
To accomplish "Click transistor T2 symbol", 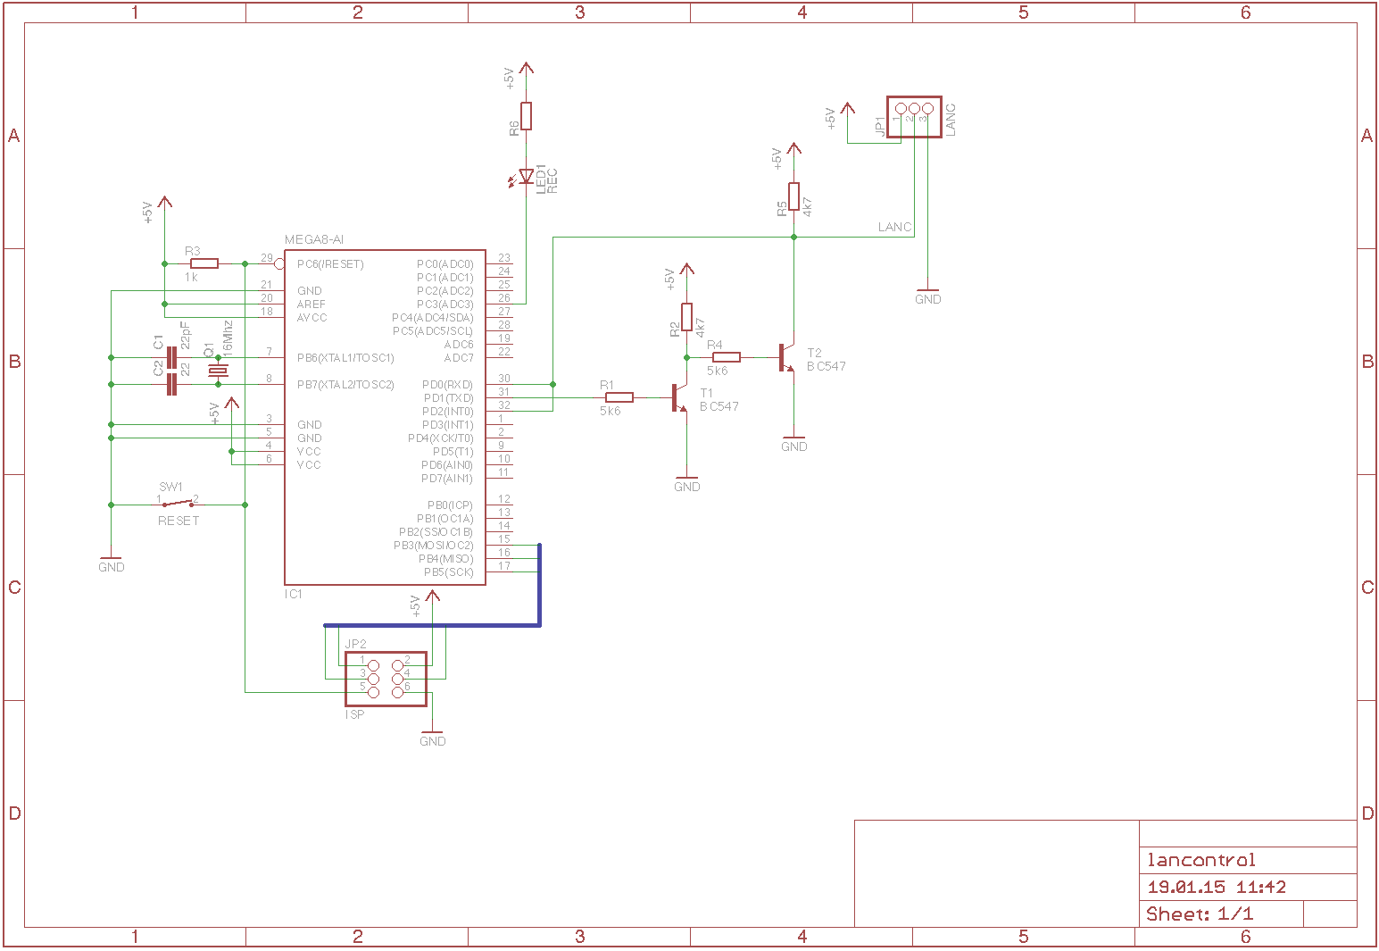I will pos(786,358).
